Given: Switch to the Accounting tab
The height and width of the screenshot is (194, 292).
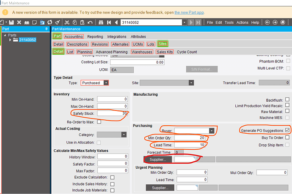Looking at the screenshot, I should pos(74,37).
